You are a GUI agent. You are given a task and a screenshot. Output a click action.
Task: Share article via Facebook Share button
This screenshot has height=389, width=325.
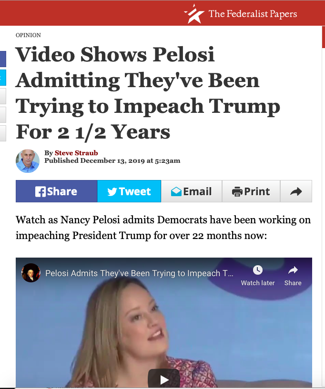coord(56,191)
